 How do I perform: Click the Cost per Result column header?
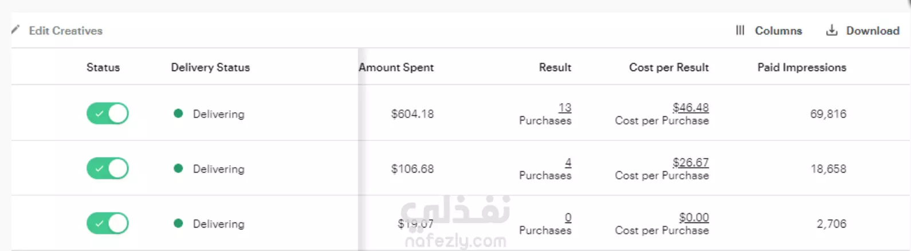[669, 67]
